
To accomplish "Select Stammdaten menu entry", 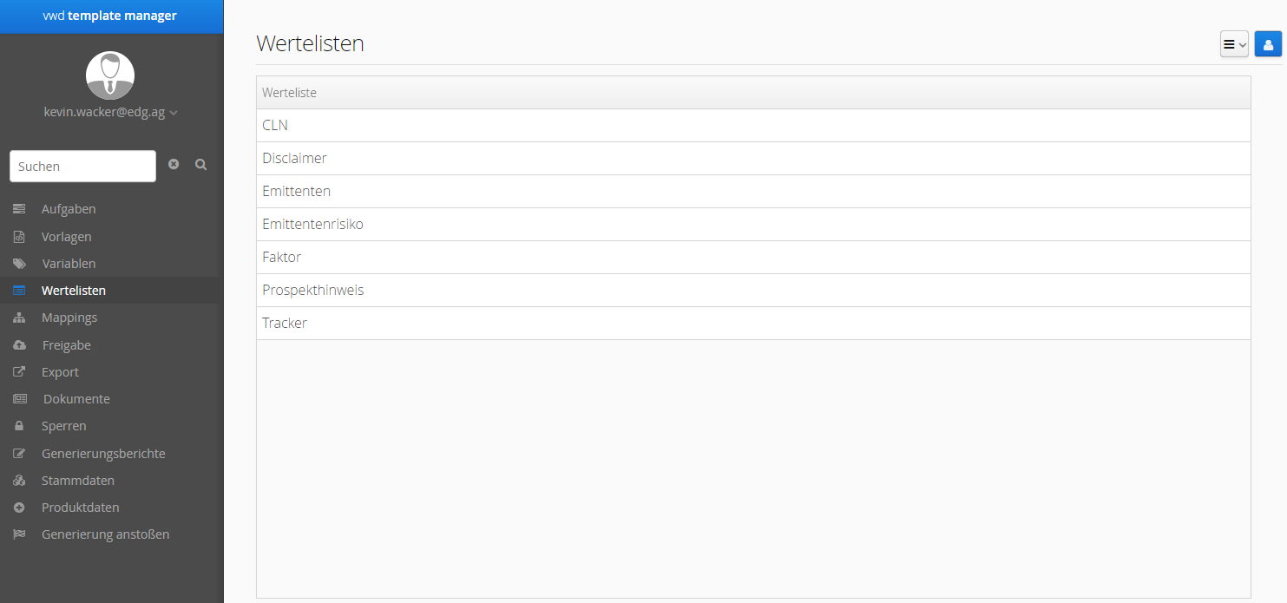I will (78, 481).
